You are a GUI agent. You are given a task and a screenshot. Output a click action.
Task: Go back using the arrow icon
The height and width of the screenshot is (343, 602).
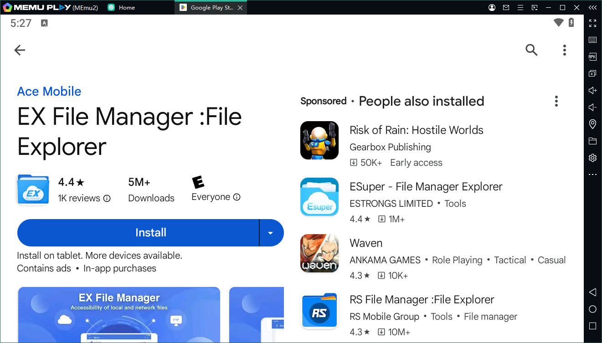click(20, 50)
